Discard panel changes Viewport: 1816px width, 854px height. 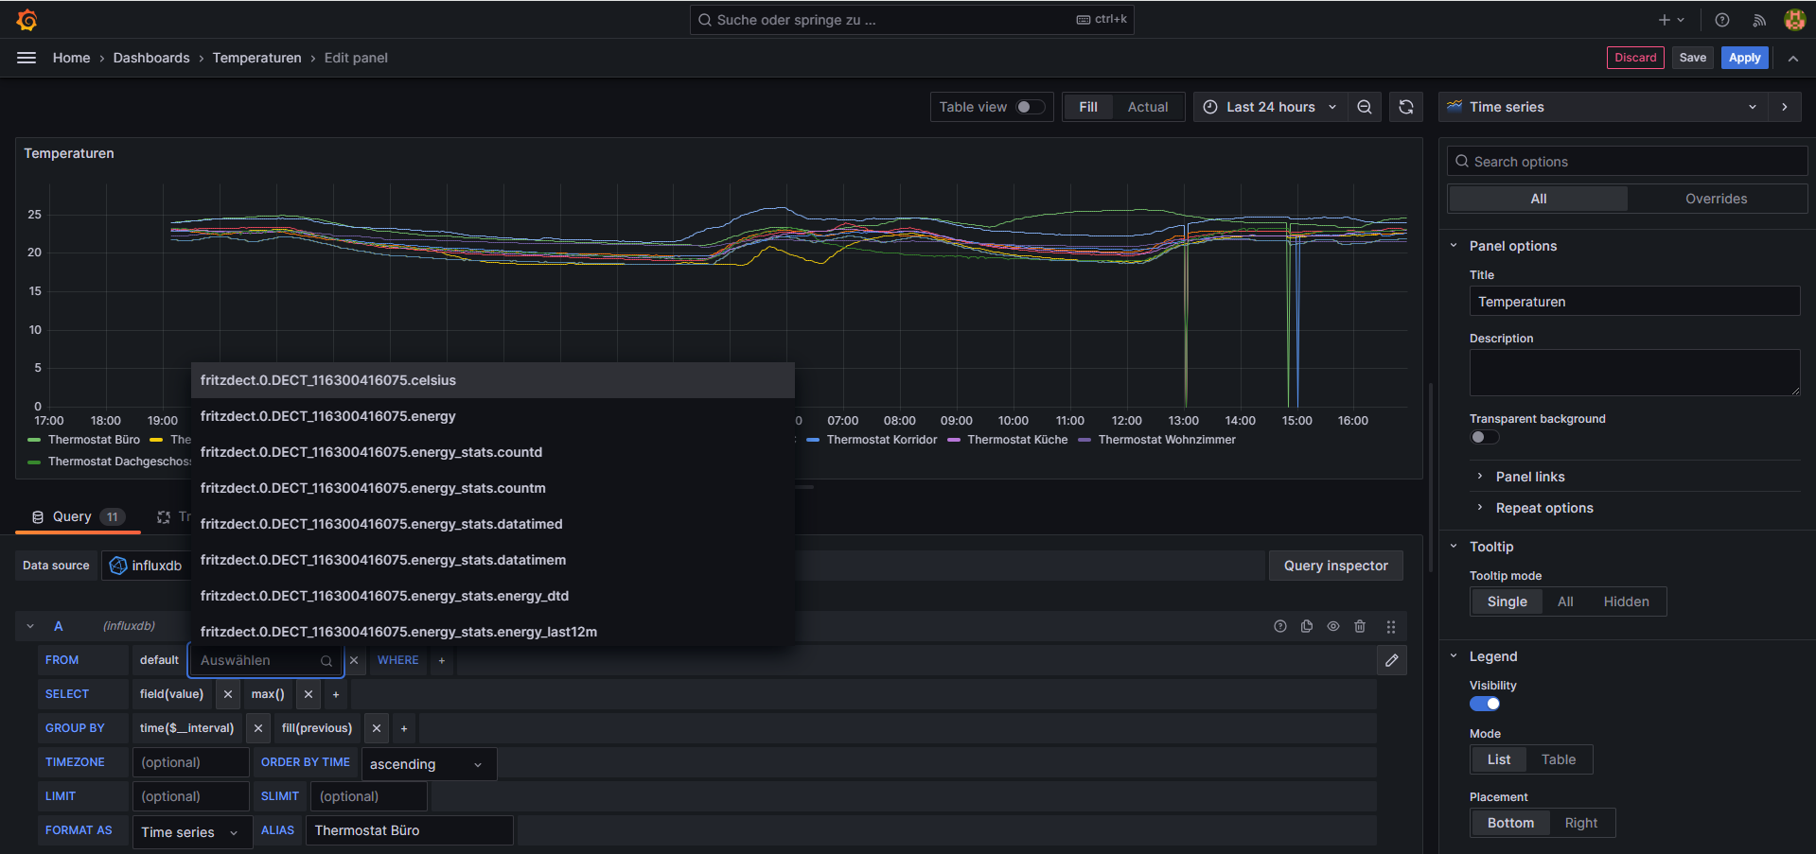pos(1635,58)
